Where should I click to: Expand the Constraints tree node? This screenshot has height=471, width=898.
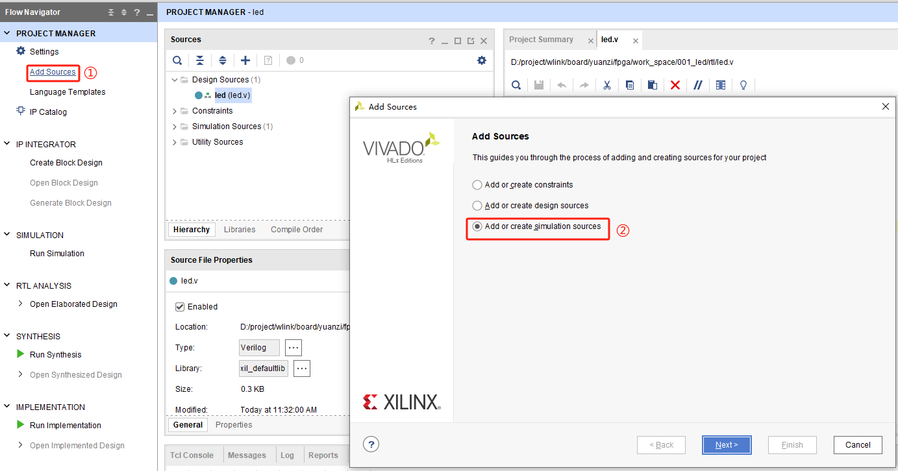click(x=175, y=111)
